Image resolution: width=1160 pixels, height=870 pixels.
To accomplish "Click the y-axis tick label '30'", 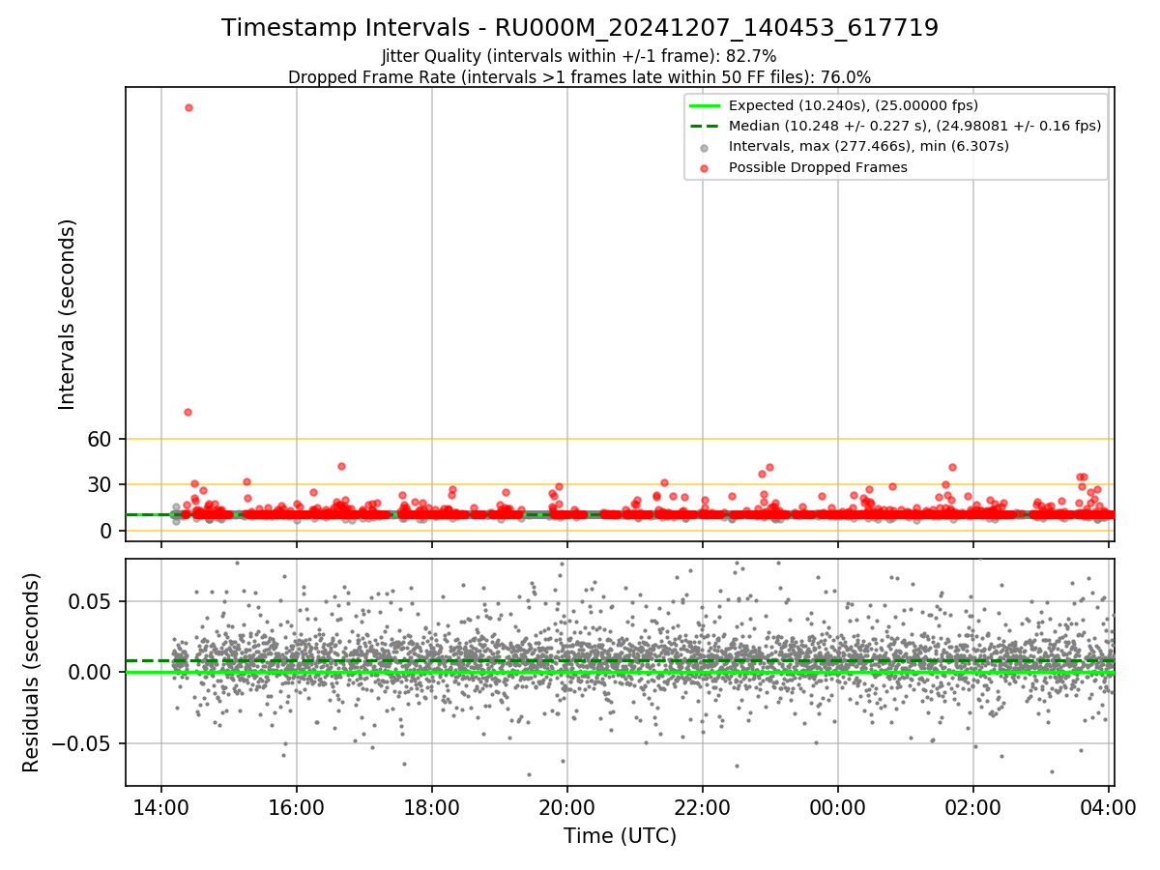I will (x=101, y=484).
